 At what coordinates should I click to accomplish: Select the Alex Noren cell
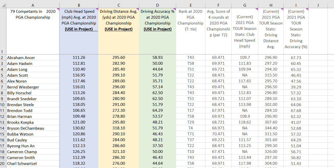(33, 81)
